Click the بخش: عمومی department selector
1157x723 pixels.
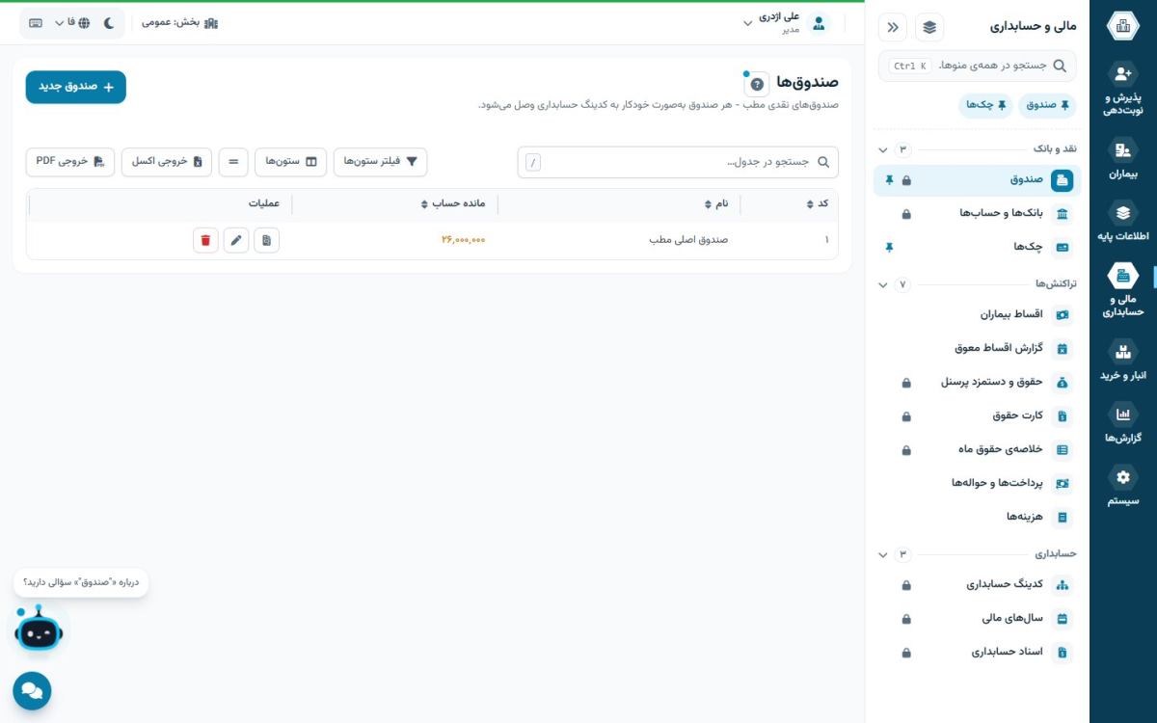click(x=180, y=22)
